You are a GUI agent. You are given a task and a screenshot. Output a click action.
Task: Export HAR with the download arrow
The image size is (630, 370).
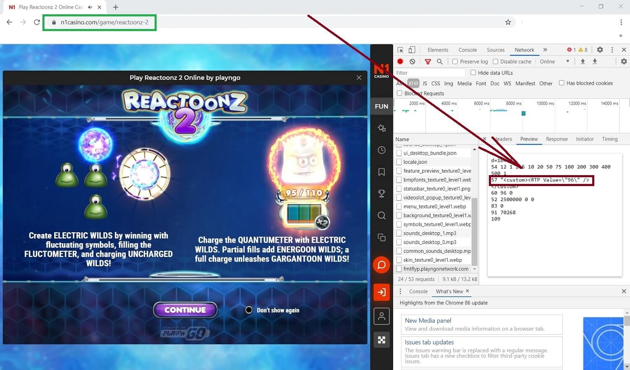click(x=595, y=61)
